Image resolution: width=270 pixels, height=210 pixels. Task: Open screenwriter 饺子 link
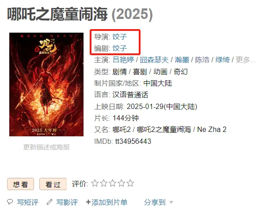(x=120, y=48)
